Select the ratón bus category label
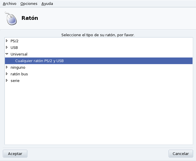The height and width of the screenshot is (161, 196). click(19, 74)
